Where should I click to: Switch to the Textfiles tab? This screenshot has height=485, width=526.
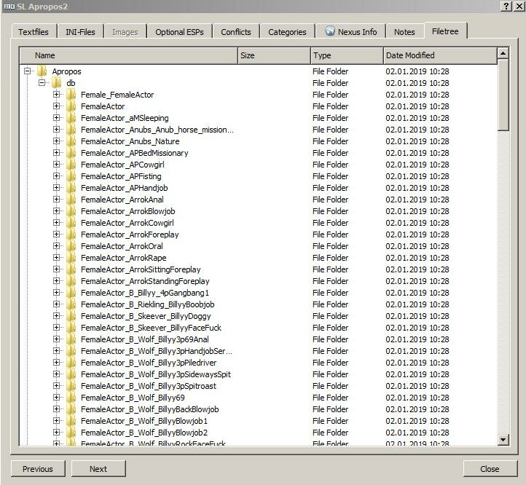click(x=34, y=32)
